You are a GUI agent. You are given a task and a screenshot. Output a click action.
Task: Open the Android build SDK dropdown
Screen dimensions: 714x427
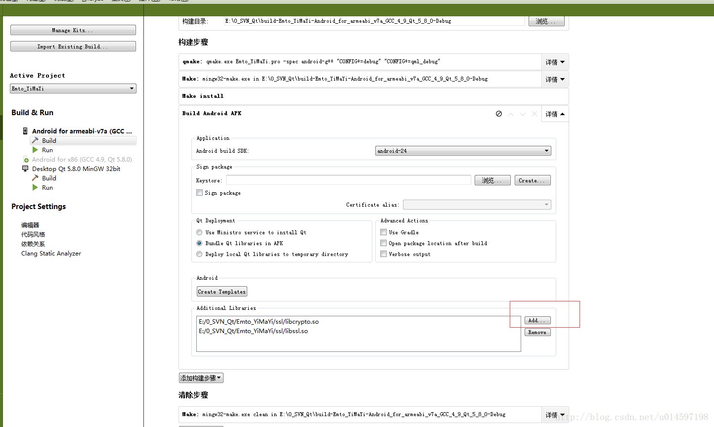click(462, 150)
